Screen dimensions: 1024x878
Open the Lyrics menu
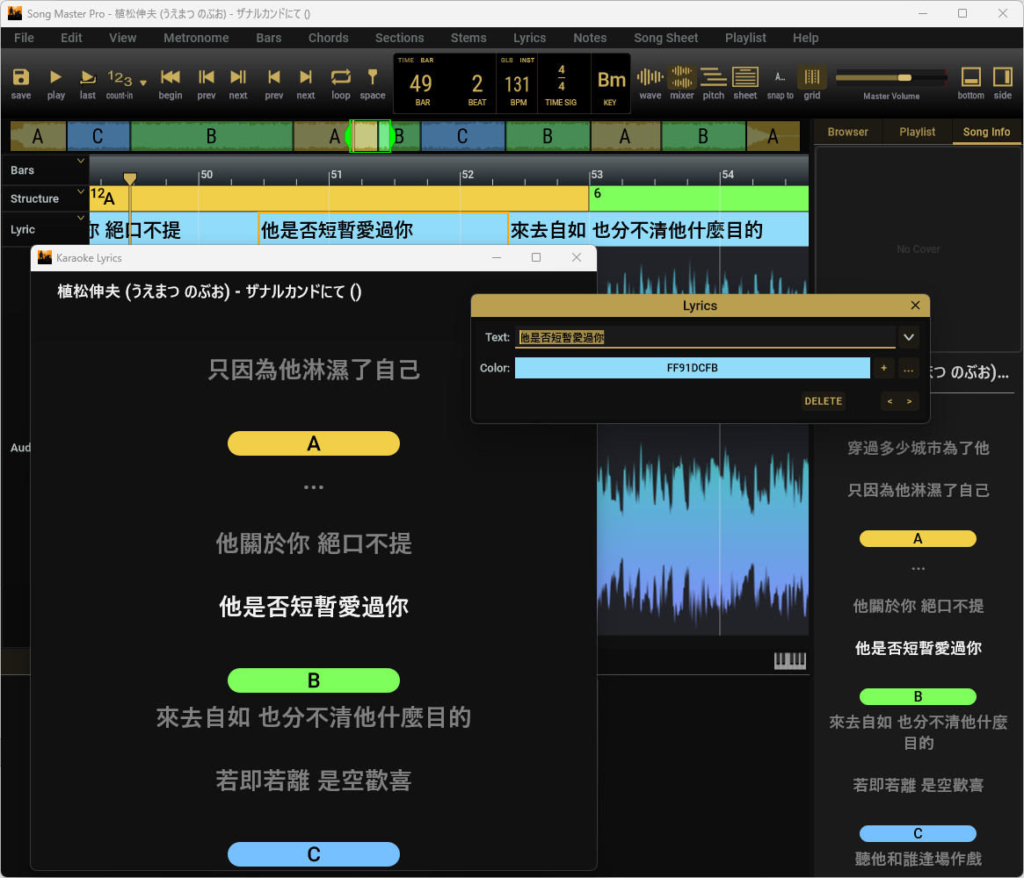pyautogui.click(x=530, y=38)
